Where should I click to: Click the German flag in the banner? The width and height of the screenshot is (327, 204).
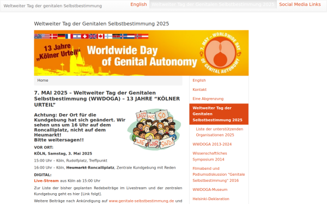(x=61, y=36)
